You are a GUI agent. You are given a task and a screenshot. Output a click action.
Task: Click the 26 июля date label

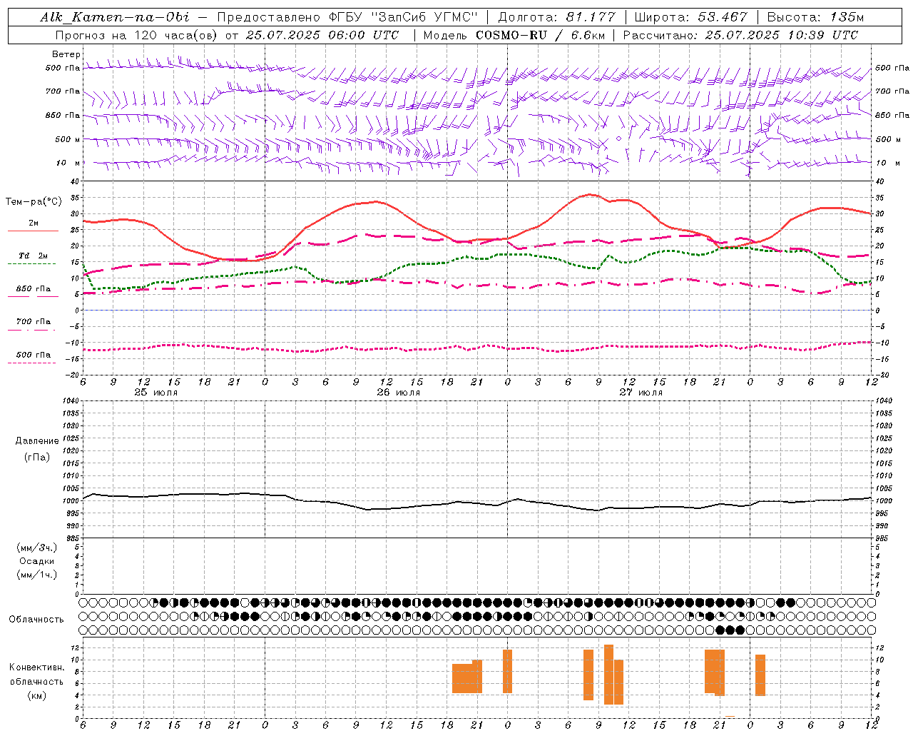399,392
